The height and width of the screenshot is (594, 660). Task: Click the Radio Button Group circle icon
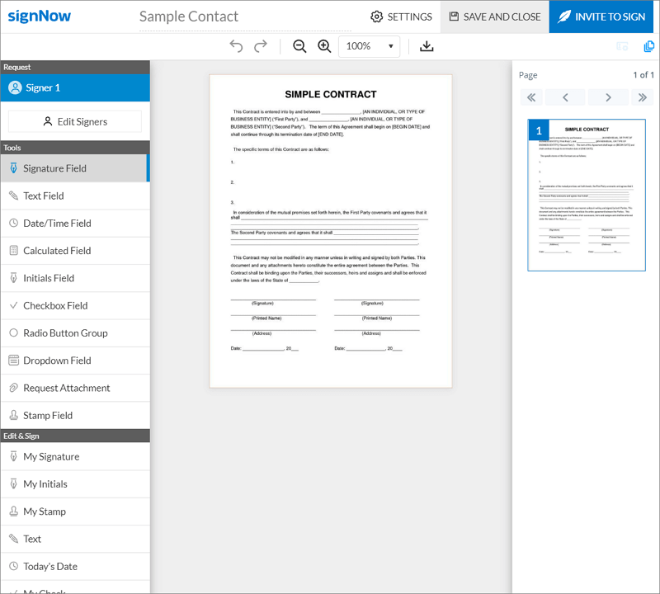click(13, 332)
